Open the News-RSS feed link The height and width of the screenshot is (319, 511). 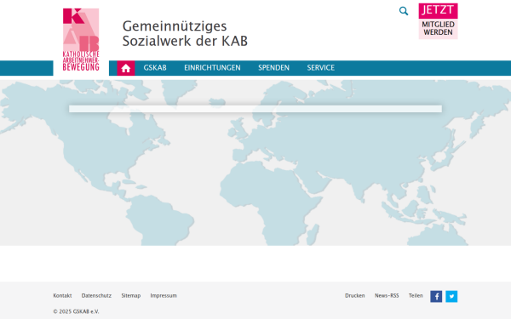click(387, 295)
